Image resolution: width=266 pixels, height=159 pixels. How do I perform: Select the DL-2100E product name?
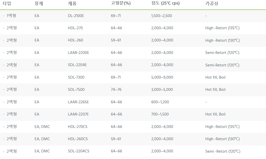click(76, 16)
